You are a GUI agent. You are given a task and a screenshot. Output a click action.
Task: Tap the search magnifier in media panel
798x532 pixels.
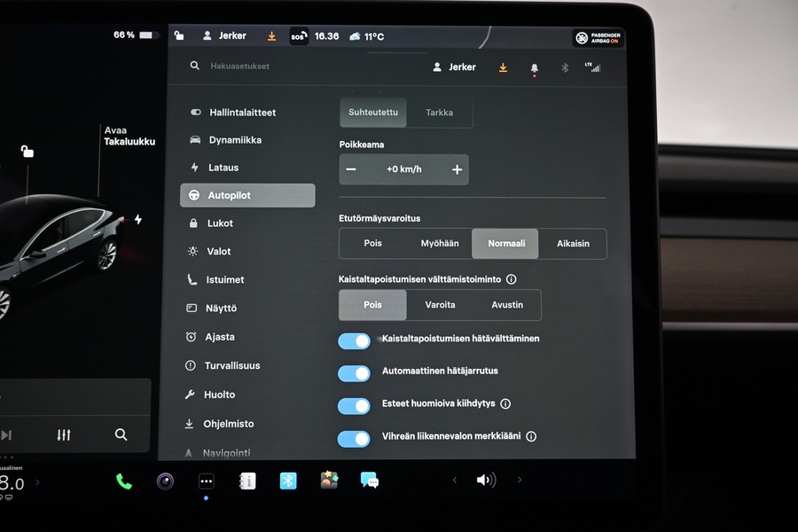tap(121, 434)
